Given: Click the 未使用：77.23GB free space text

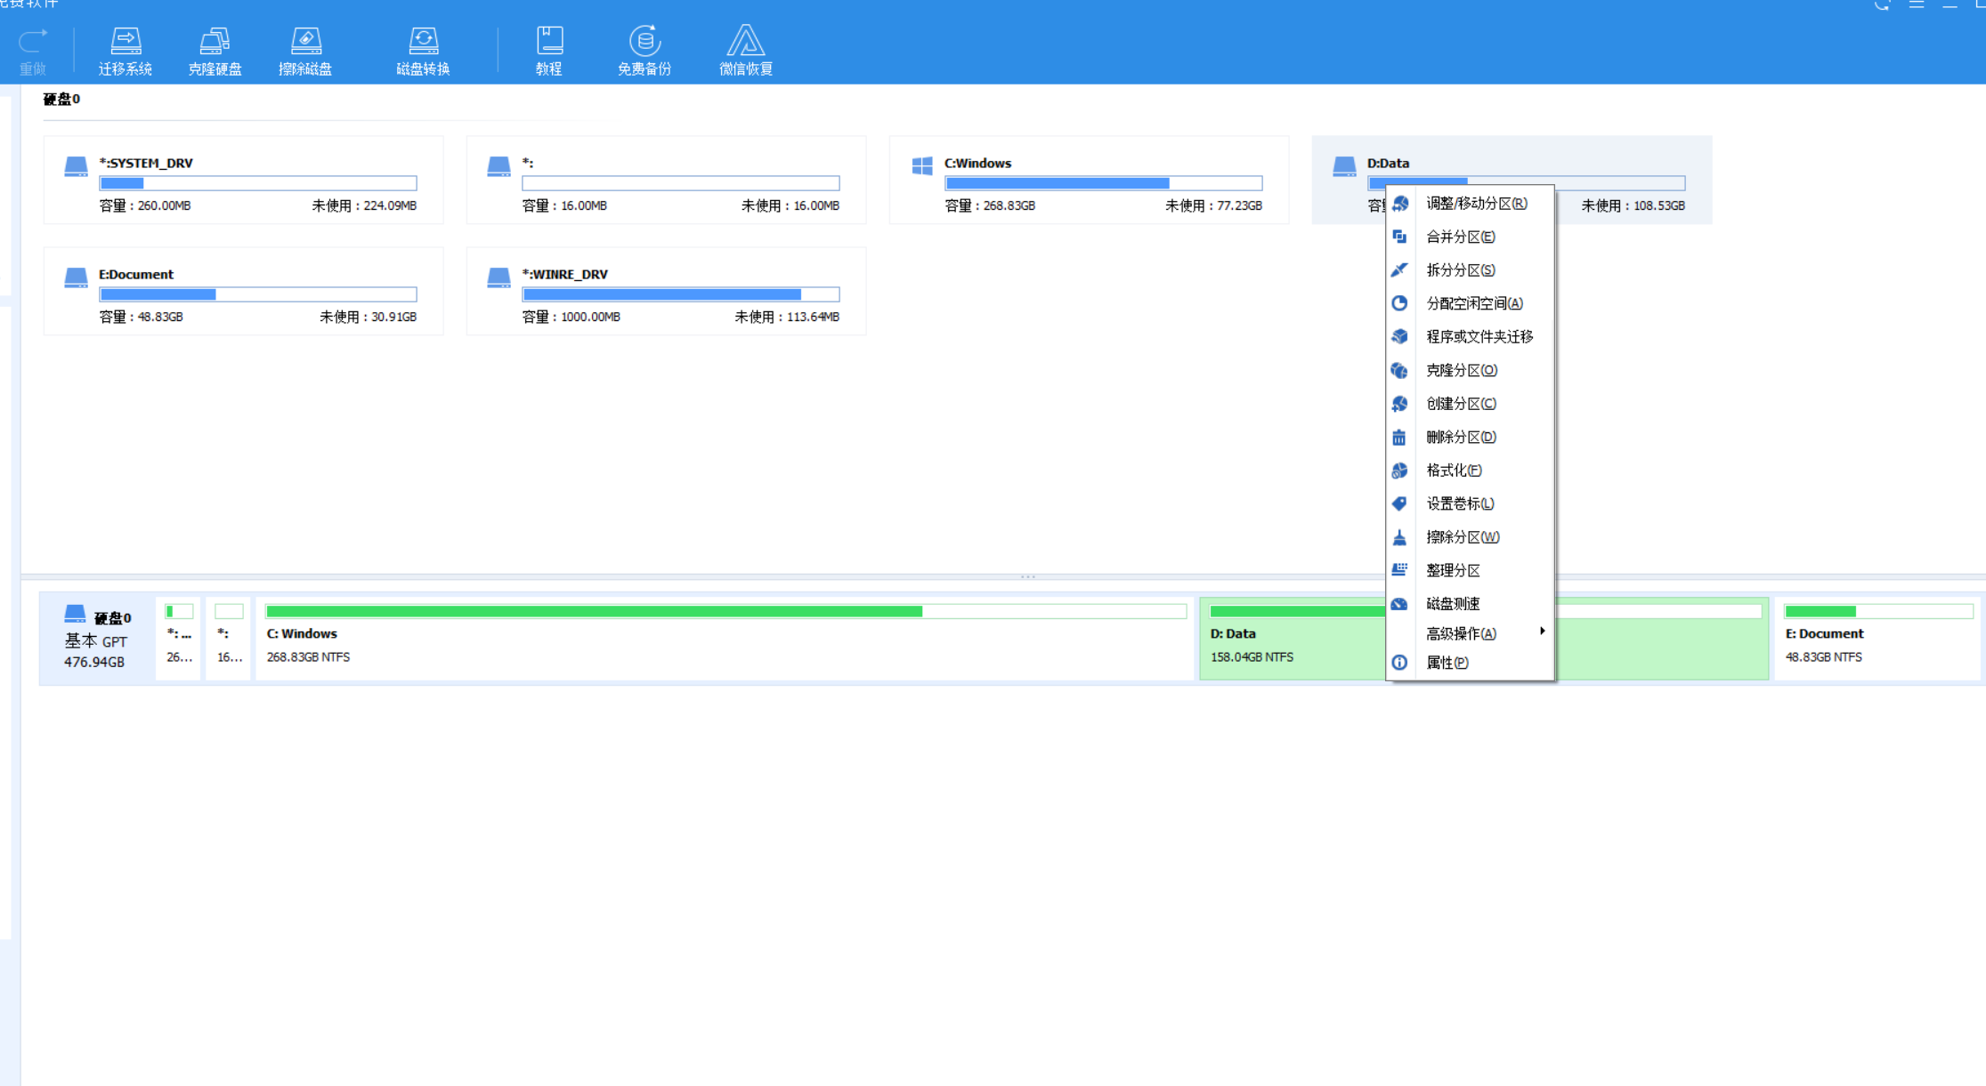Looking at the screenshot, I should (1213, 205).
